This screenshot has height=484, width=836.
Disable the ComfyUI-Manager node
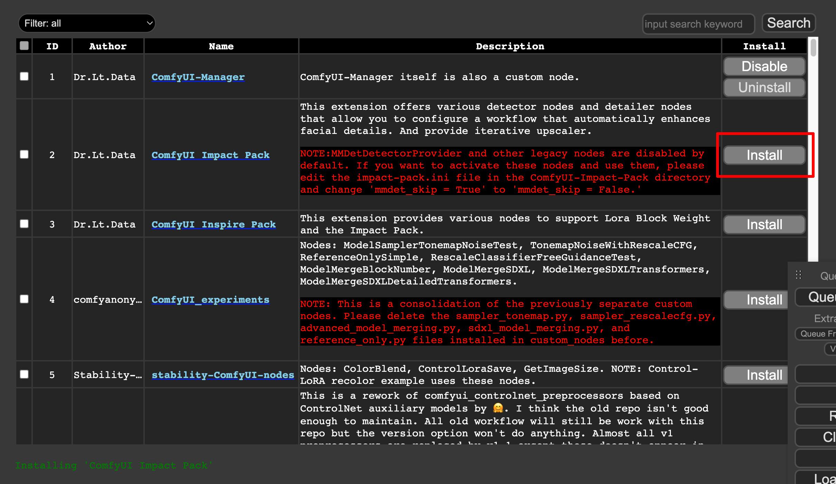[764, 66]
